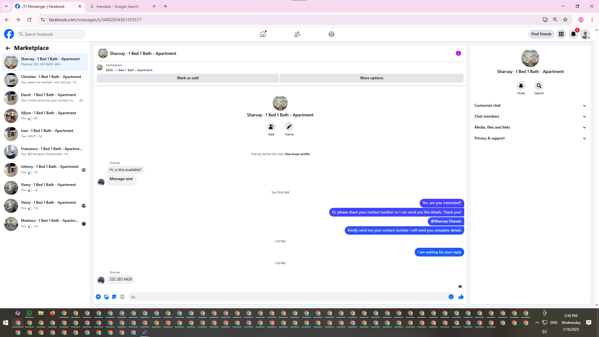Search within the conversation

(539, 86)
